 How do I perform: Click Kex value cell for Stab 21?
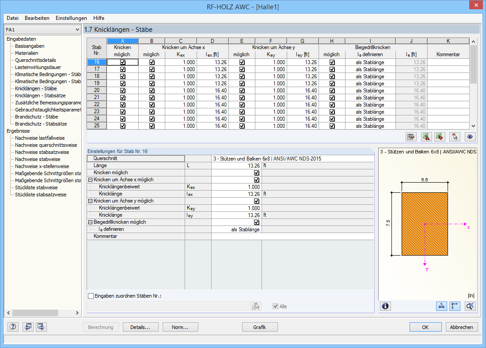tap(181, 98)
